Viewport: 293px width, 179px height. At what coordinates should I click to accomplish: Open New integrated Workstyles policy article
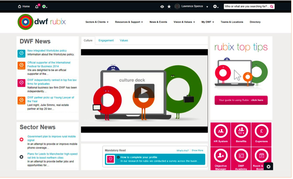point(47,50)
